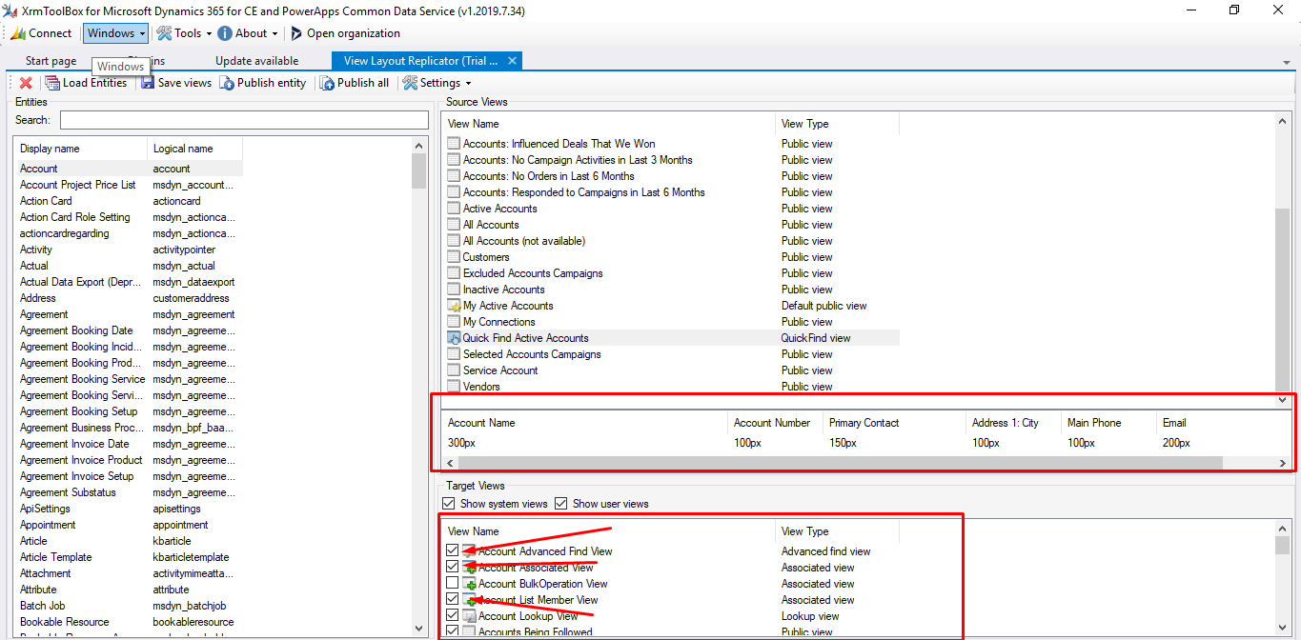Switch to the Start page tab
1301x640 pixels.
pyautogui.click(x=51, y=61)
